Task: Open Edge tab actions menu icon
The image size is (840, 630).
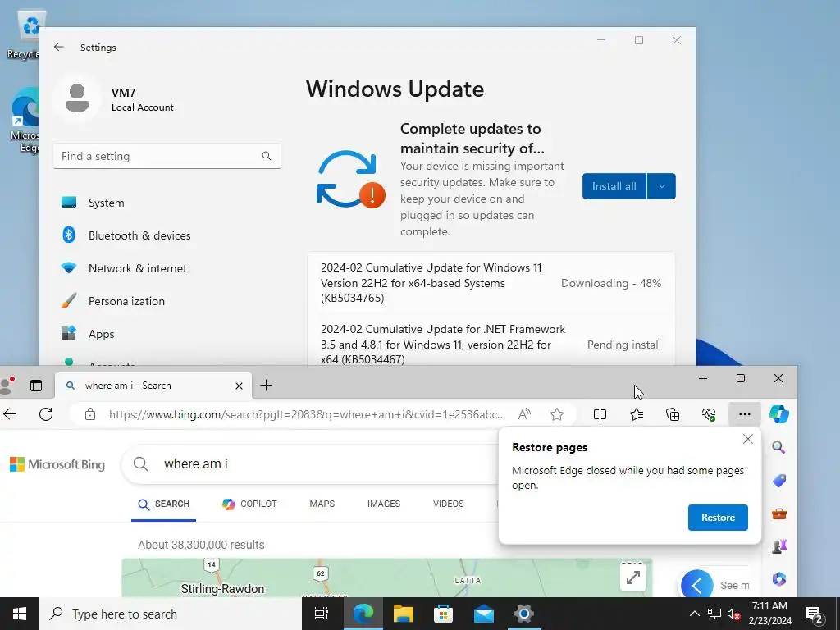Action: coord(36,386)
